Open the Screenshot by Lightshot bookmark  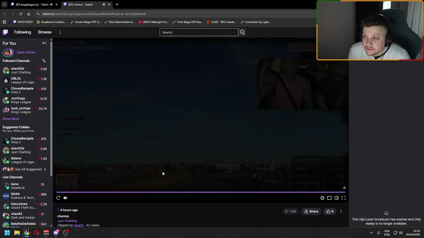pyautogui.click(x=255, y=22)
